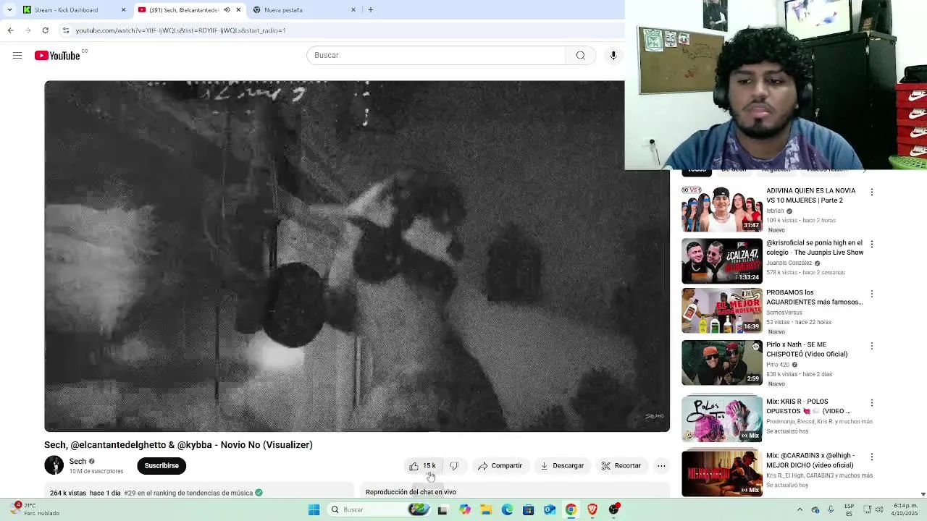Open Outlook from the taskbar
927x521 pixels.
(x=550, y=510)
